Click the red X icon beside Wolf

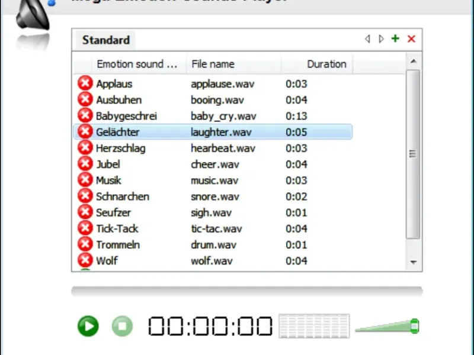pos(85,260)
